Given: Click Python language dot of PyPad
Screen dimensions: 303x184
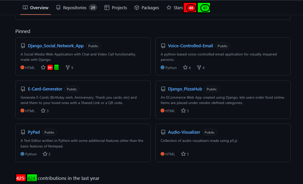Looking at the screenshot, I should click(x=23, y=154).
